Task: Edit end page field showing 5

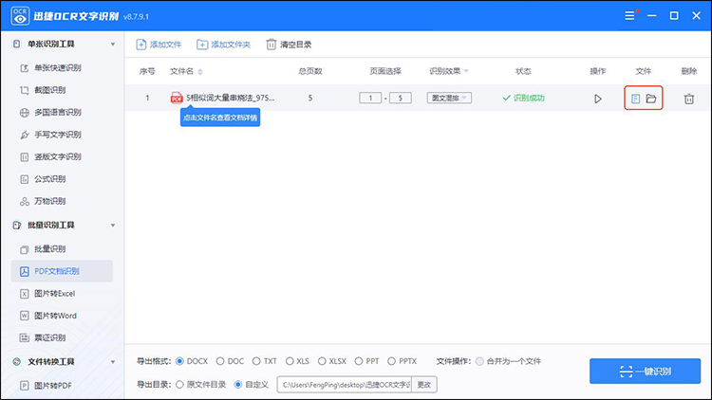Action: 400,98
